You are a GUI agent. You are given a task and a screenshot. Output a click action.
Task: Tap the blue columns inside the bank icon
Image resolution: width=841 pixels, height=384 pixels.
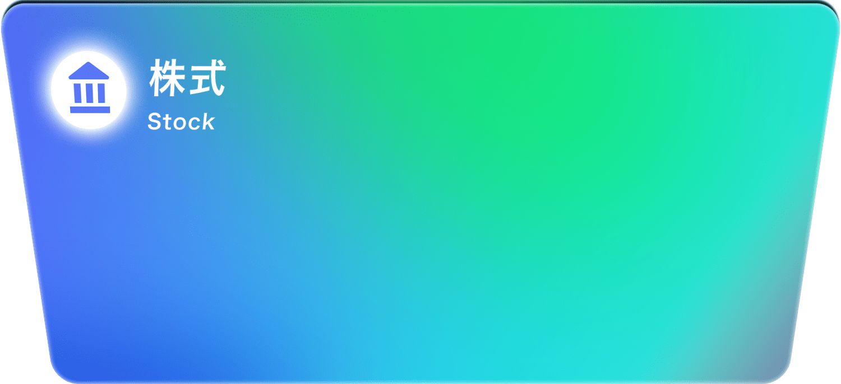(x=89, y=93)
